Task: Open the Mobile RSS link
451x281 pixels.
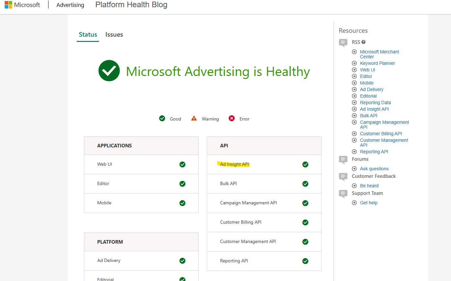Action: [367, 83]
